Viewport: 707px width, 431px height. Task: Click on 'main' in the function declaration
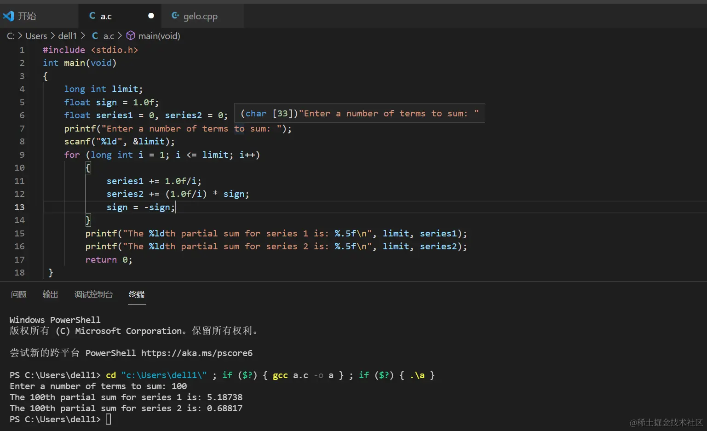tap(75, 63)
